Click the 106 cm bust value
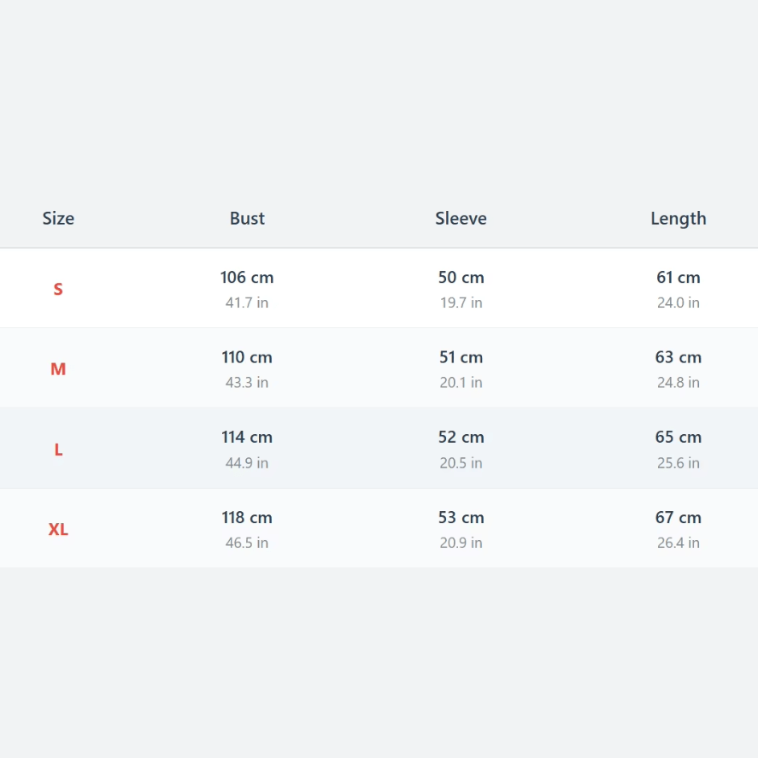Screen dimensions: 758x758 click(247, 278)
